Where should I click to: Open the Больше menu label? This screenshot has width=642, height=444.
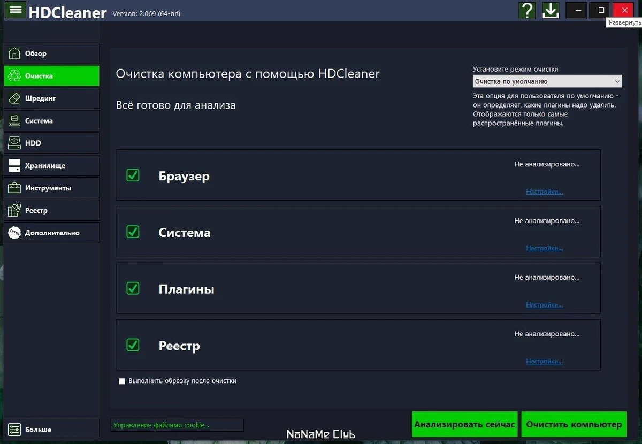(x=39, y=430)
